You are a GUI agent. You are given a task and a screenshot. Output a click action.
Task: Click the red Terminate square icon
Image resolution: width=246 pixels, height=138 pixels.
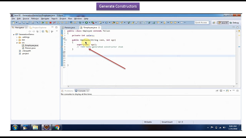50,23
